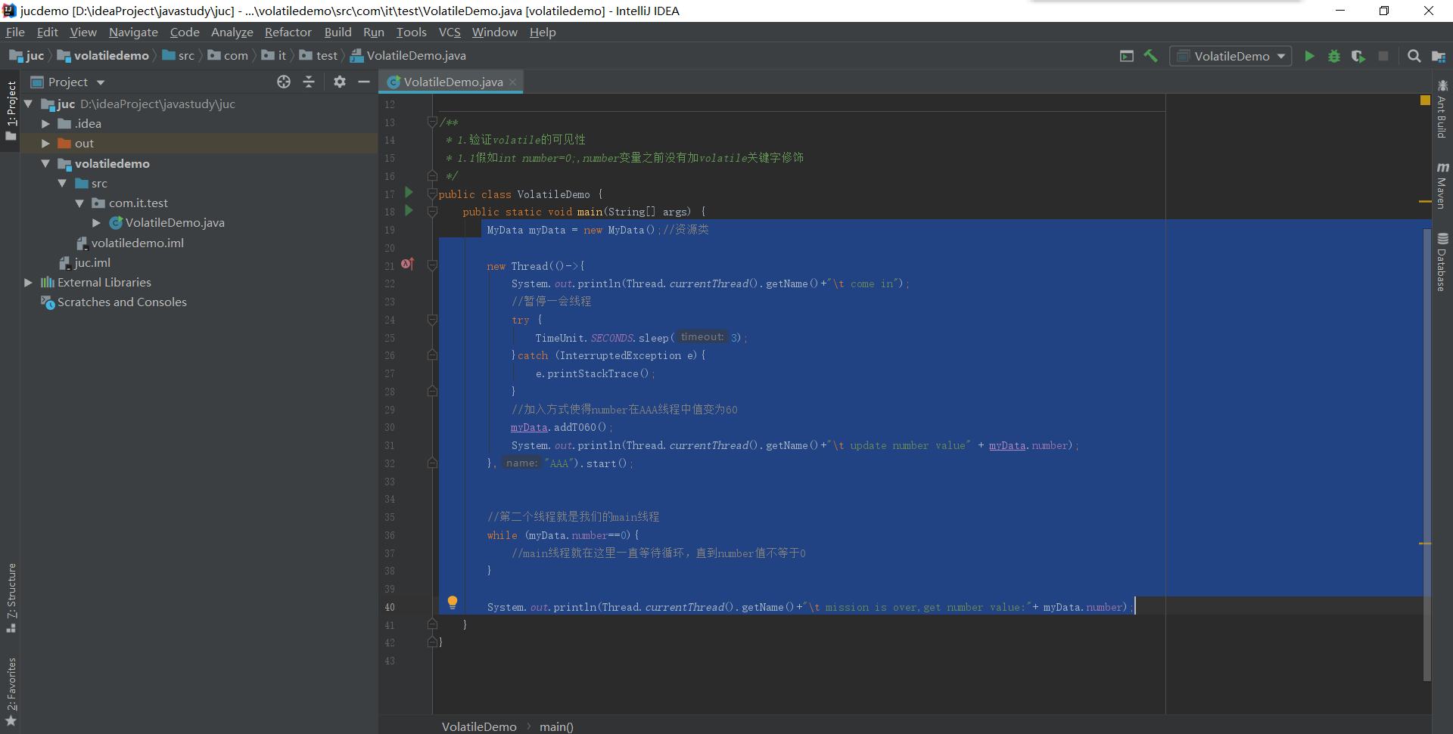Click run gutter arrow on line 18
This screenshot has width=1453, height=734.
coord(409,211)
